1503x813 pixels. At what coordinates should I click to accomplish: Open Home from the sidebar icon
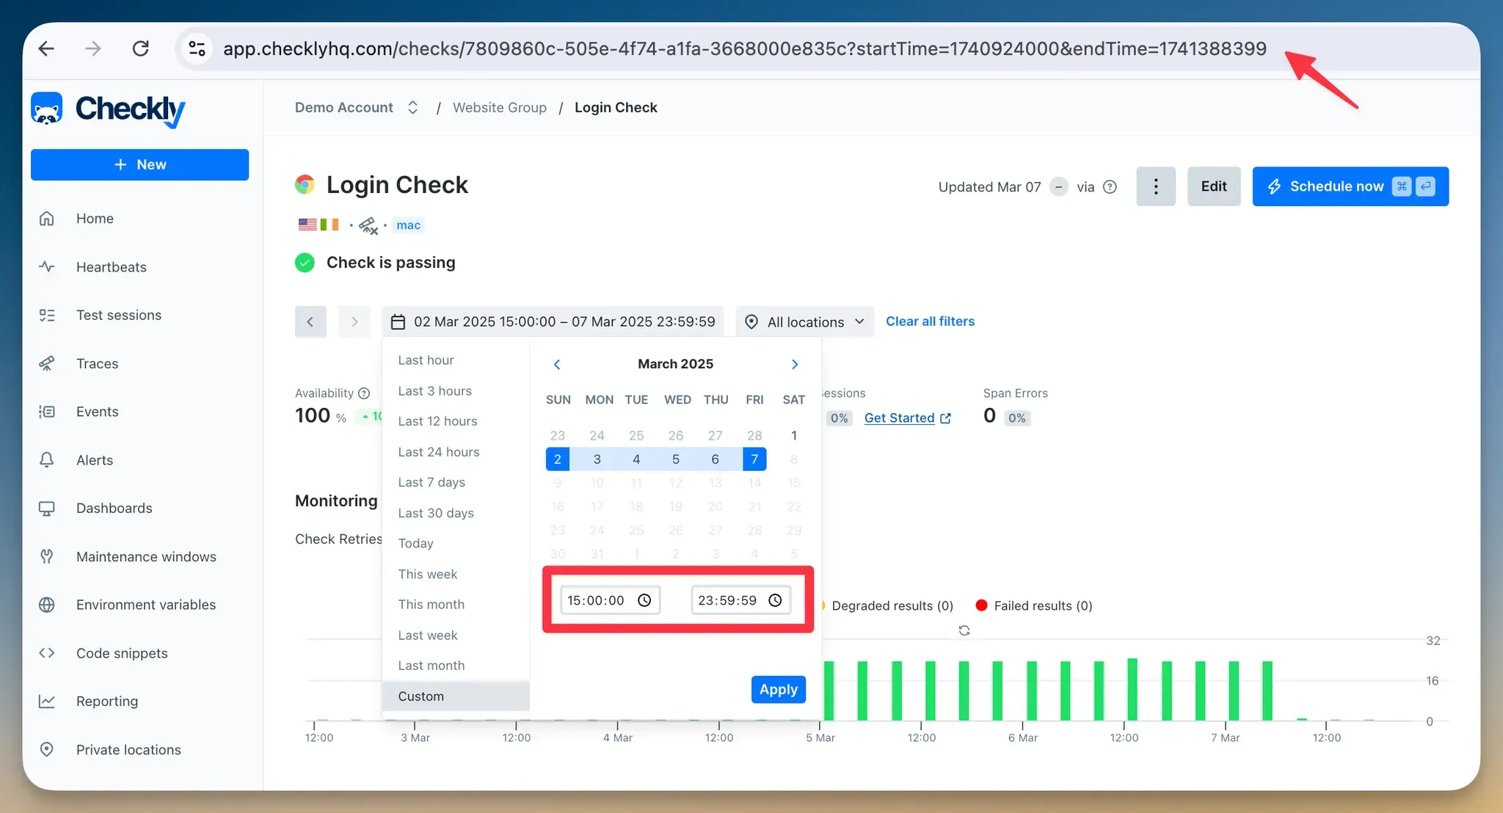click(x=47, y=219)
